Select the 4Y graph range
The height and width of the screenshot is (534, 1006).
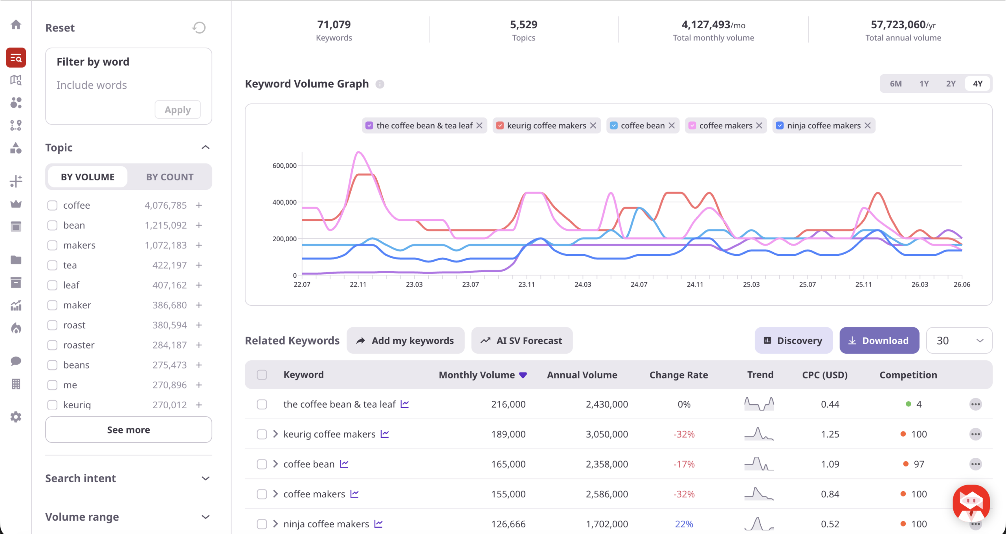click(x=977, y=84)
